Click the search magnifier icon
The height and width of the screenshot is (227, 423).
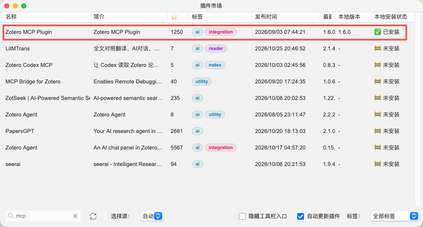pyautogui.click(x=11, y=216)
